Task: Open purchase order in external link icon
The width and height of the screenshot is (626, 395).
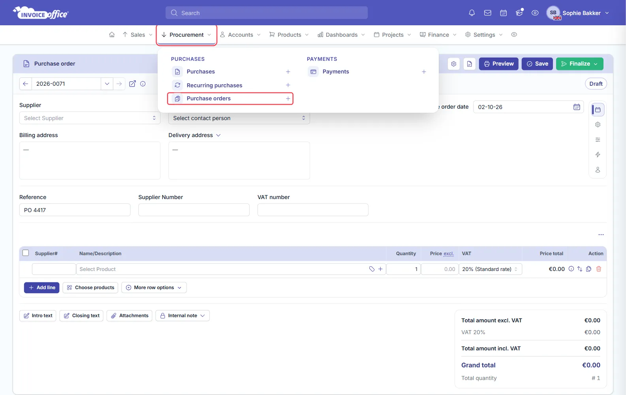Action: tap(132, 84)
